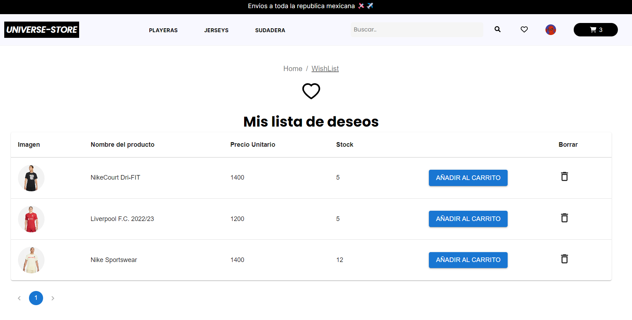Open the cart button showing 3
Screen dimensions: 632x320
point(596,30)
